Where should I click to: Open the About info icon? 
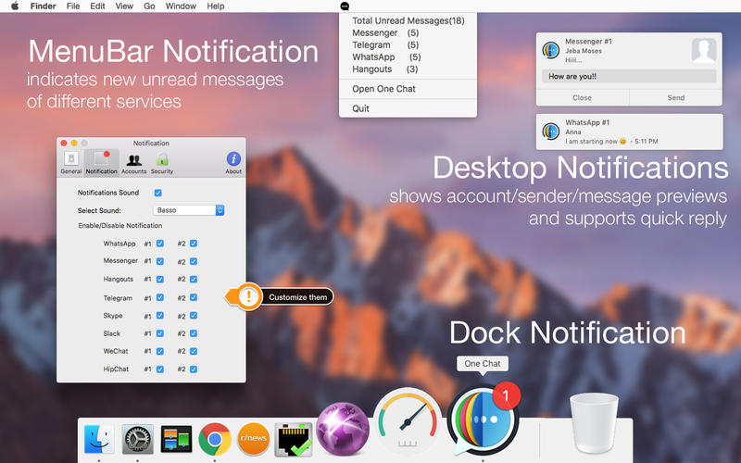click(233, 163)
